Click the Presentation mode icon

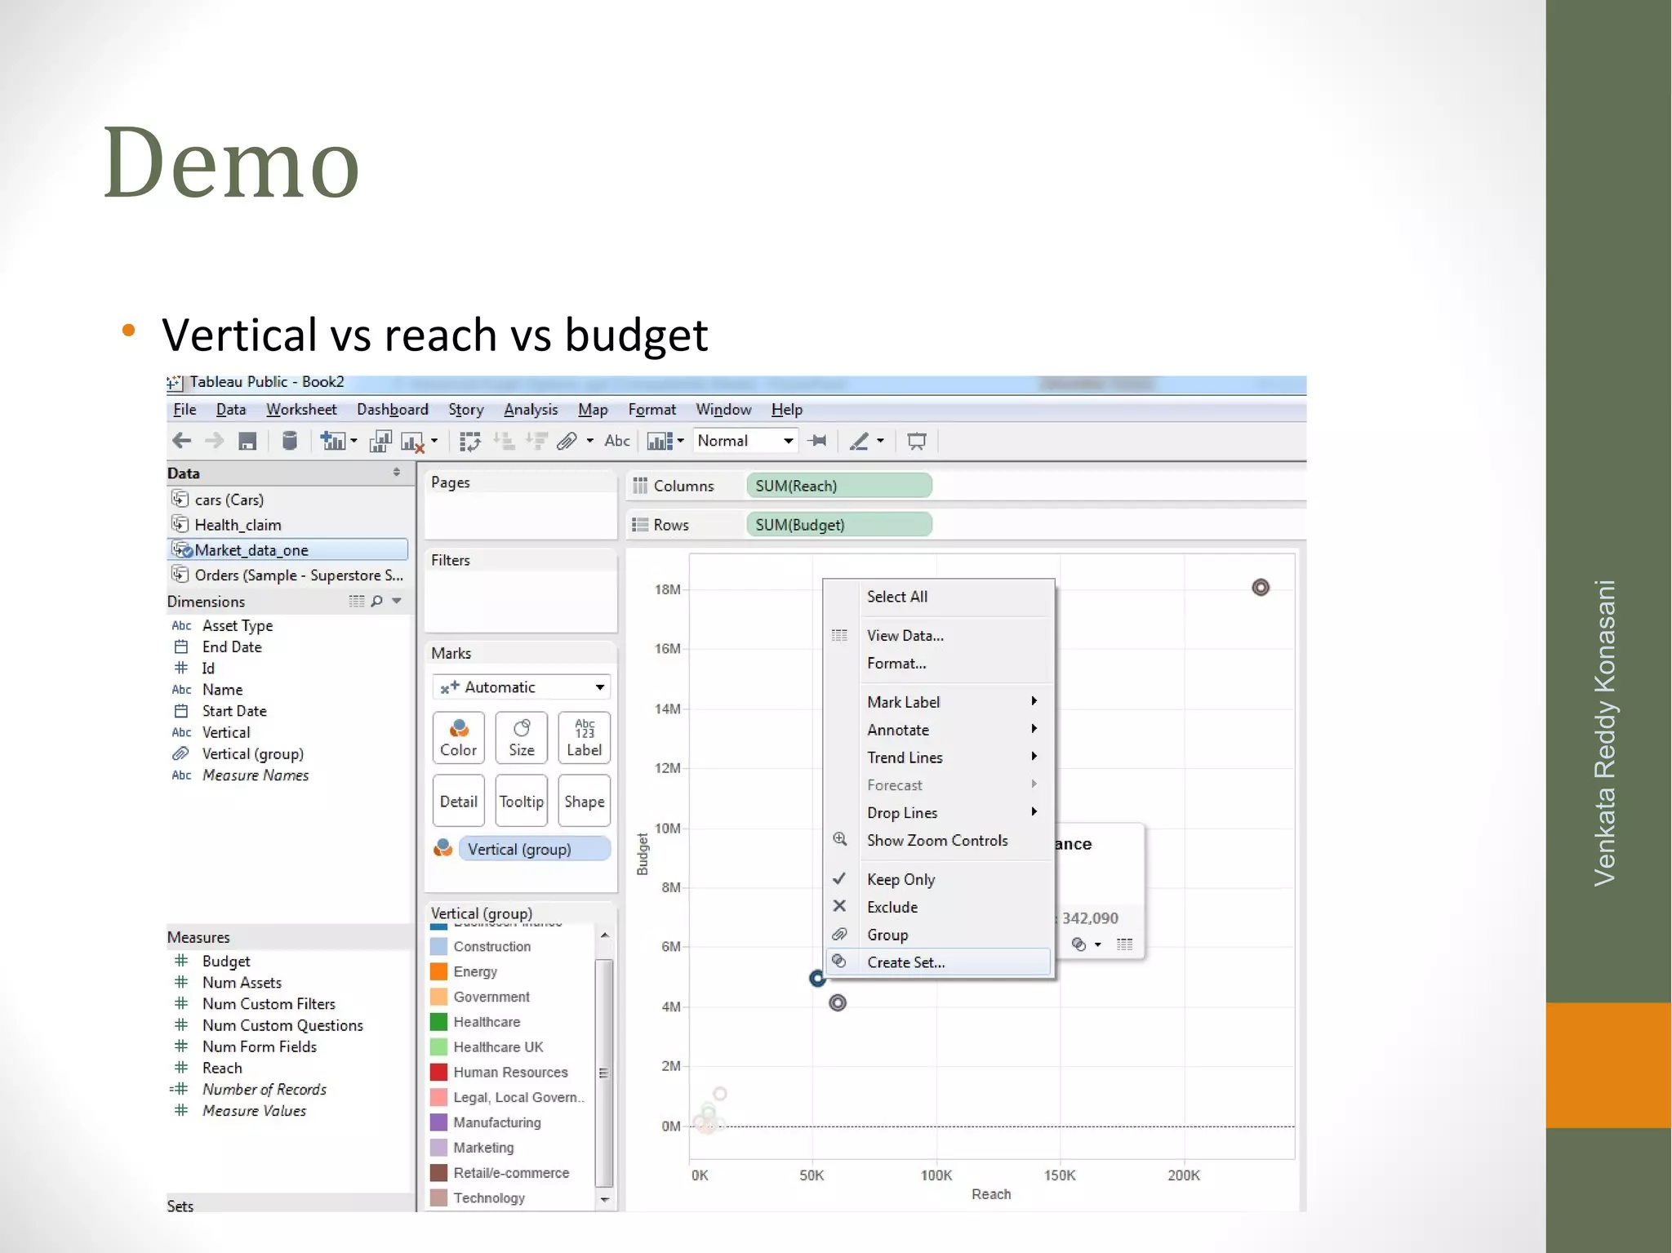point(917,442)
